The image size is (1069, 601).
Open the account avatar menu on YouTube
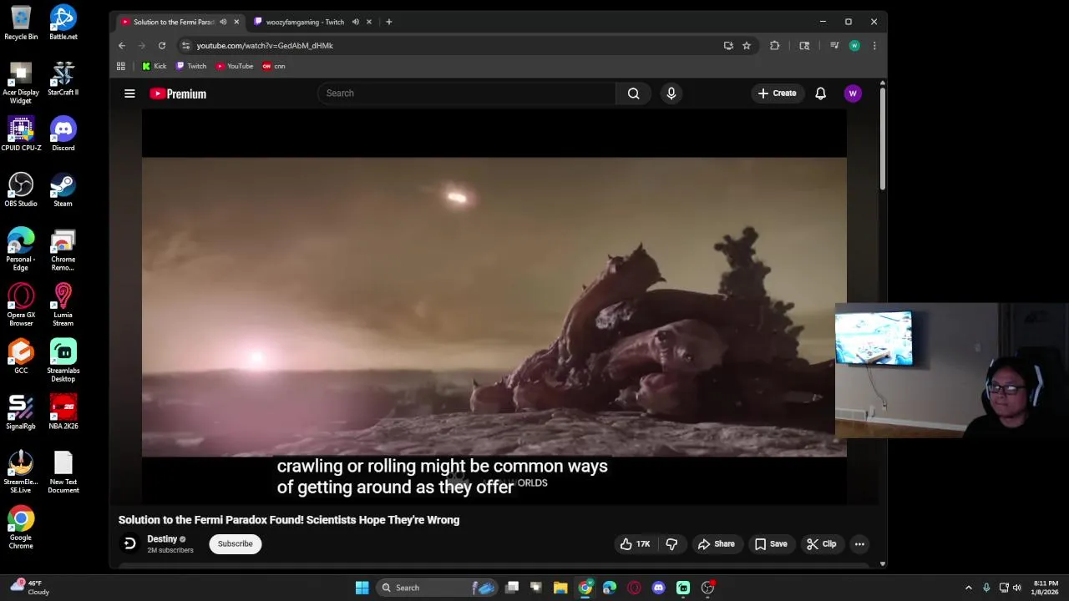point(853,93)
